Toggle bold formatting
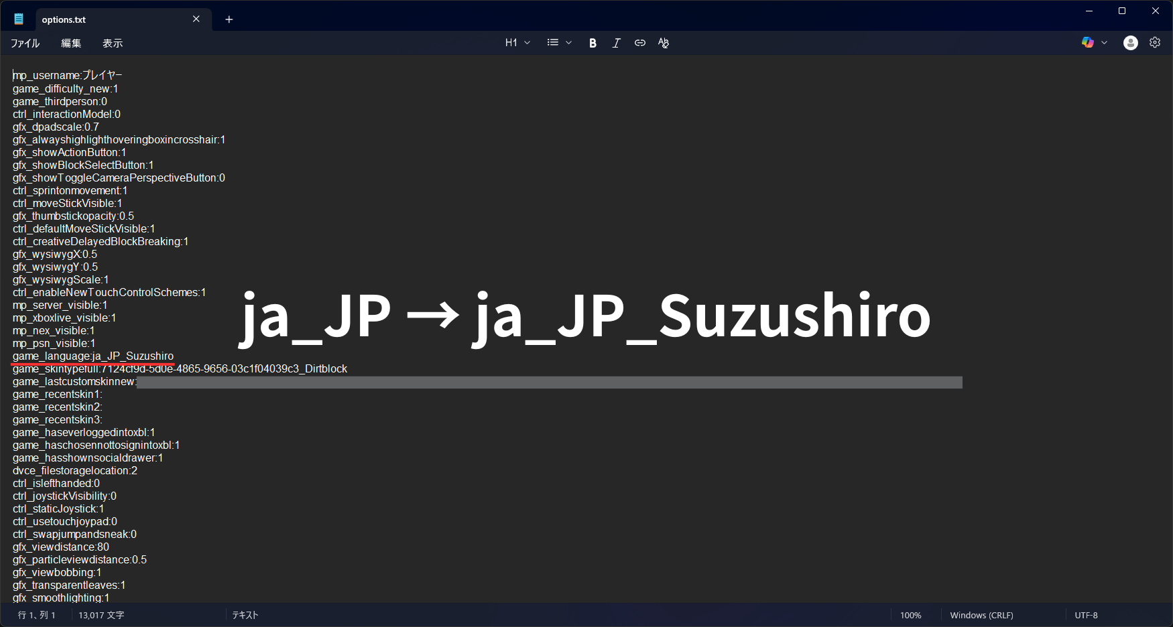The height and width of the screenshot is (627, 1173). point(593,42)
